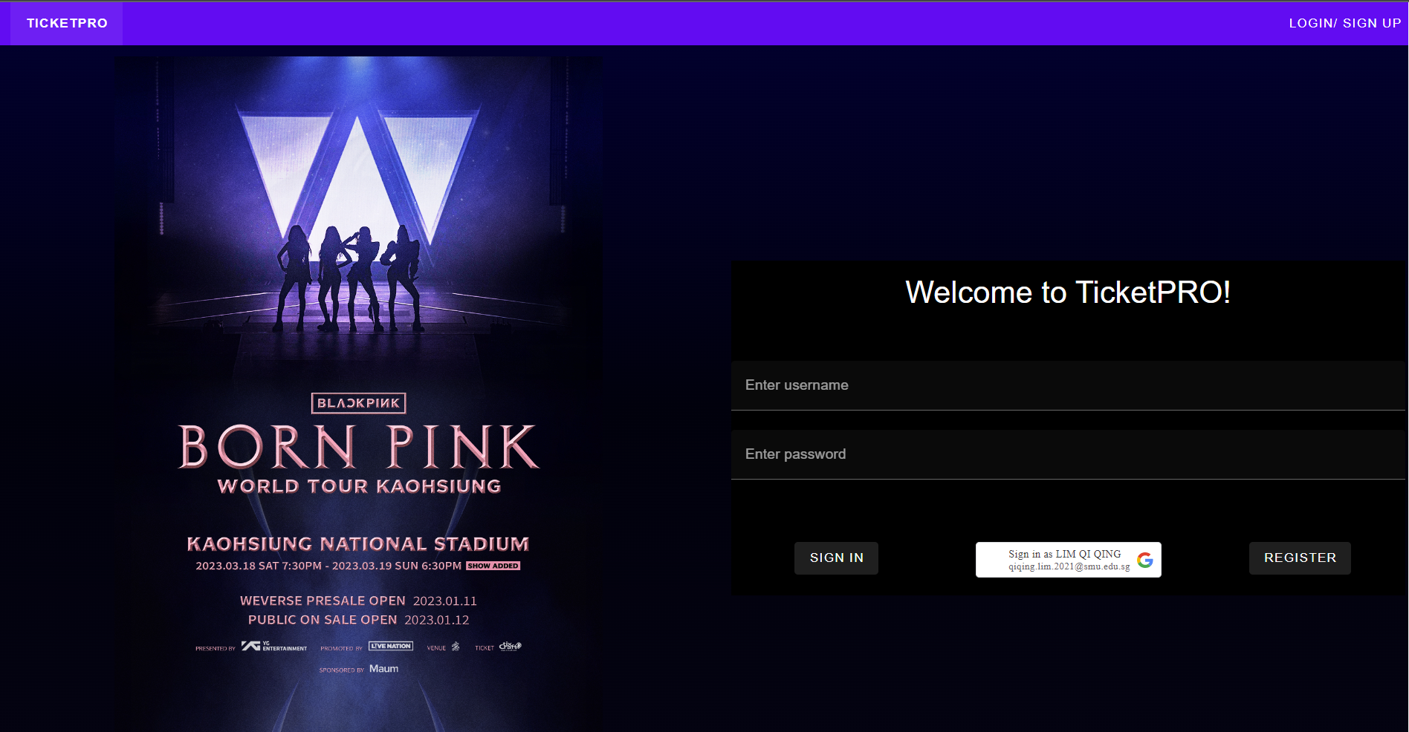1409x732 pixels.
Task: Click the YG Entertainment logo
Action: tap(273, 646)
